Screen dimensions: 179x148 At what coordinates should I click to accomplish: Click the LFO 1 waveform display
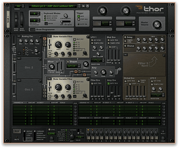click(x=96, y=60)
